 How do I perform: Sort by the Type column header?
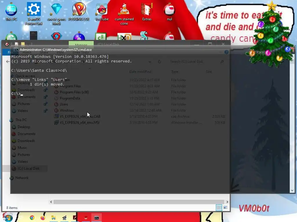[x=175, y=72]
